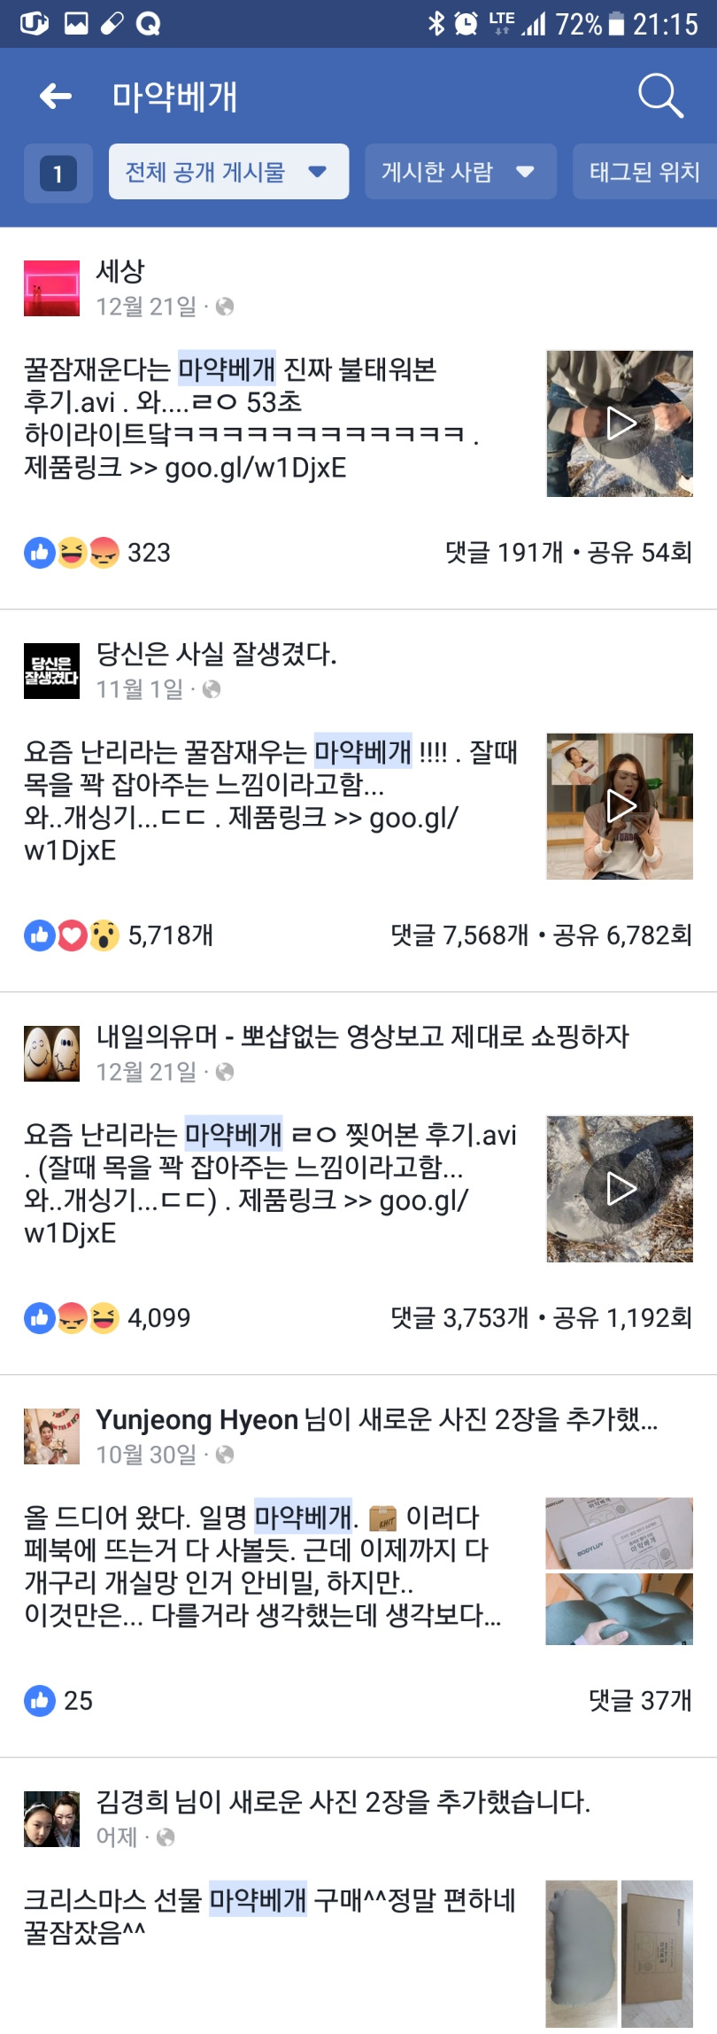Viewport: 717px width, 2034px height.
Task: Open the goo.gl/w1DjxE link in 세상 post
Action: [256, 468]
